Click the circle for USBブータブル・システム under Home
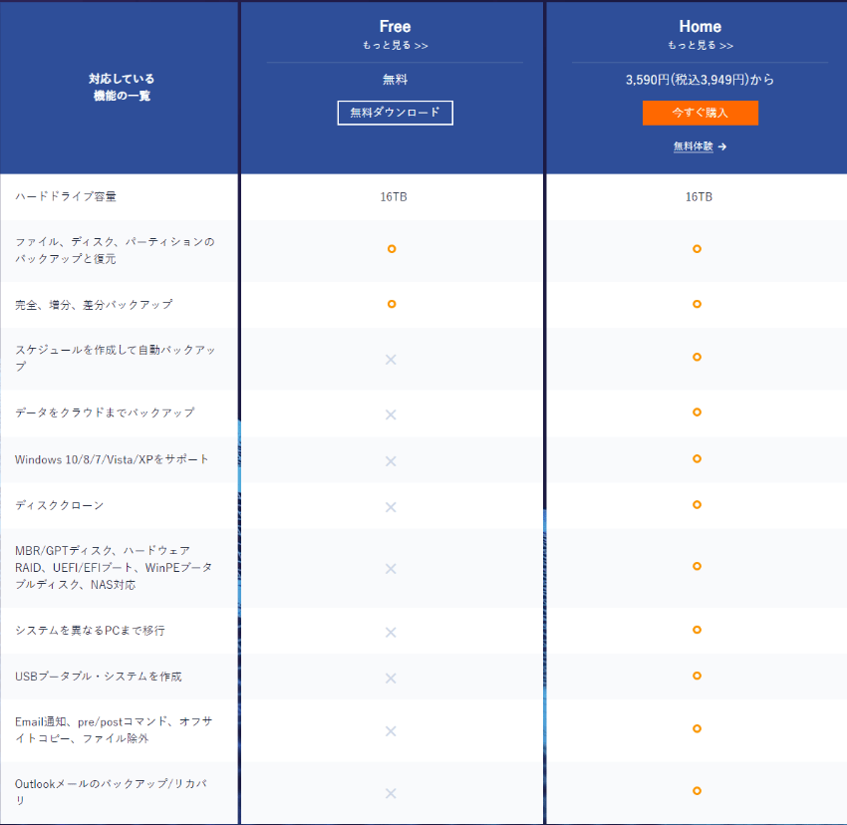Screen dimensions: 847x825 [697, 677]
